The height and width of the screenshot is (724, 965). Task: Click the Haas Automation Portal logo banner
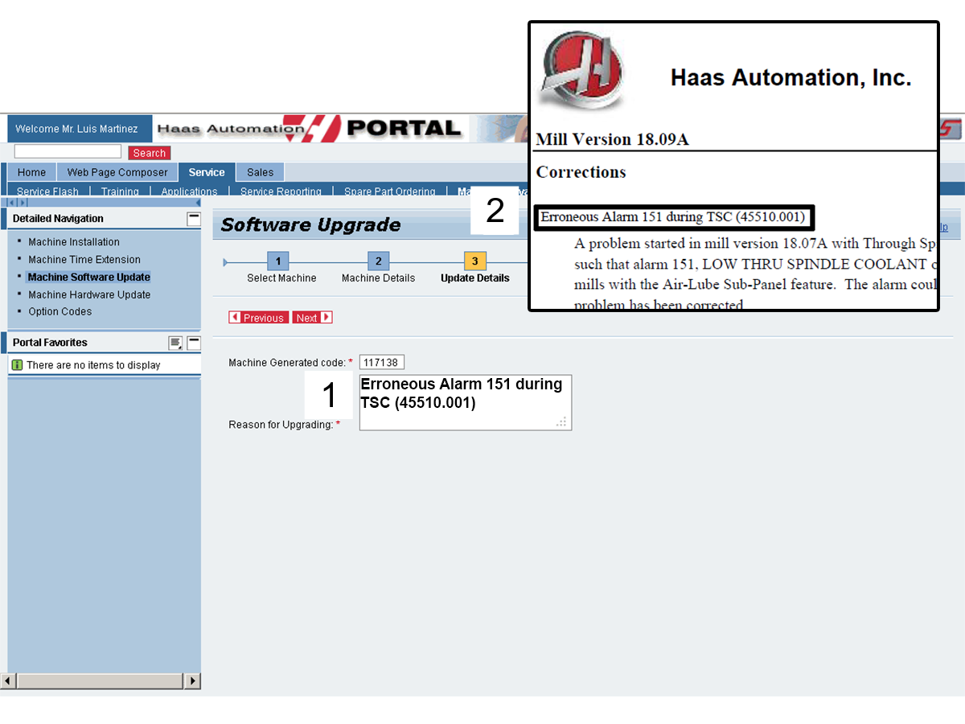click(x=309, y=129)
